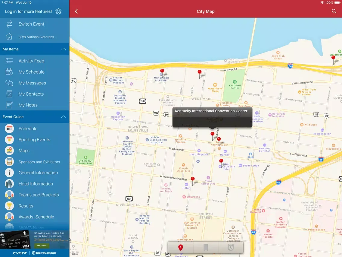Select the red pin below the Waterfront label
The width and height of the screenshot is (342, 257).
pyautogui.click(x=333, y=58)
